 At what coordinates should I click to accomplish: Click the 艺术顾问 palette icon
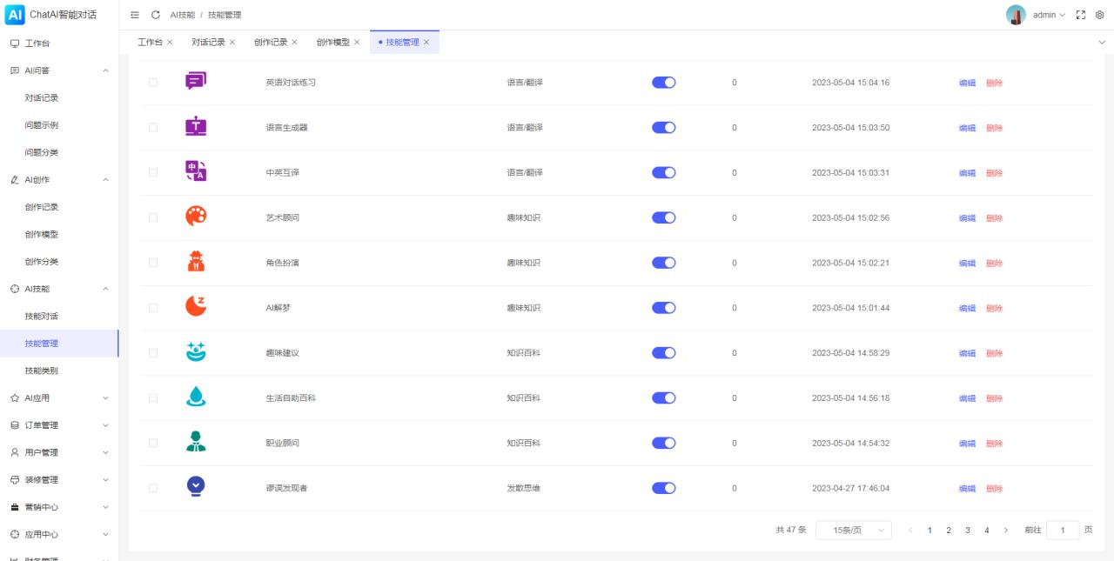[x=196, y=217]
